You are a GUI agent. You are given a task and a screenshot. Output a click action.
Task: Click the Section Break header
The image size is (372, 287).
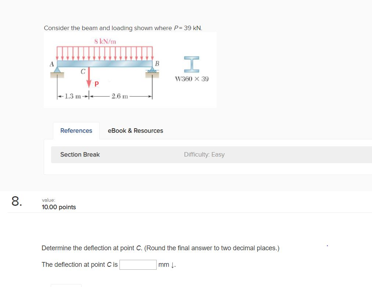coord(80,154)
